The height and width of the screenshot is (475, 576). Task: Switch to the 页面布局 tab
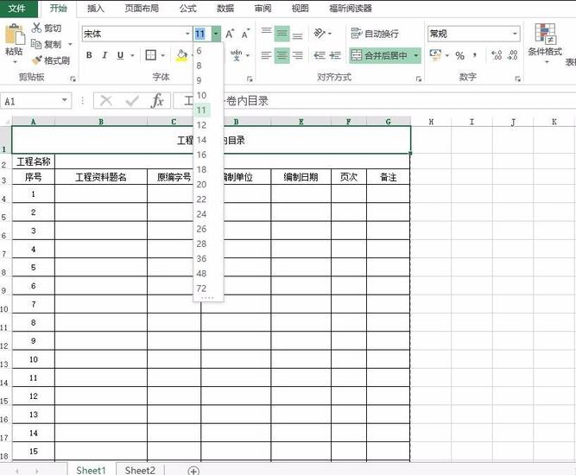click(142, 9)
